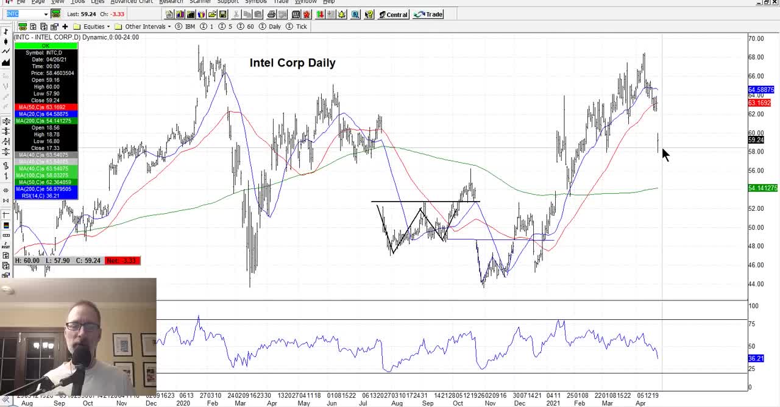Open the Symbols menu

[256, 2]
